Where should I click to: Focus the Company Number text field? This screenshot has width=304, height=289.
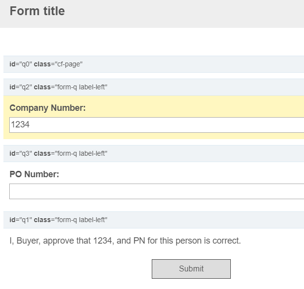pyautogui.click(x=157, y=125)
